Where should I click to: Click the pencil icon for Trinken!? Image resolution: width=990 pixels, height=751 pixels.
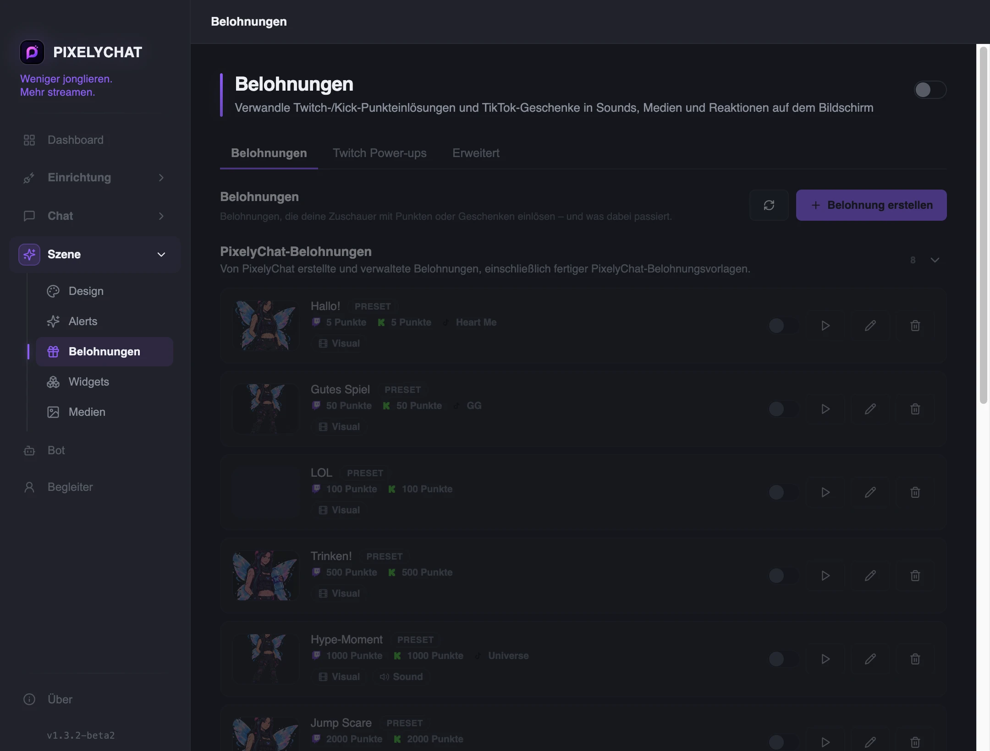pos(870,576)
